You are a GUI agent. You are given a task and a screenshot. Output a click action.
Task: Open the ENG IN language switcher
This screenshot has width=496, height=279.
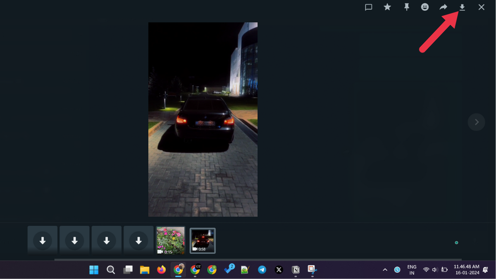click(x=411, y=269)
